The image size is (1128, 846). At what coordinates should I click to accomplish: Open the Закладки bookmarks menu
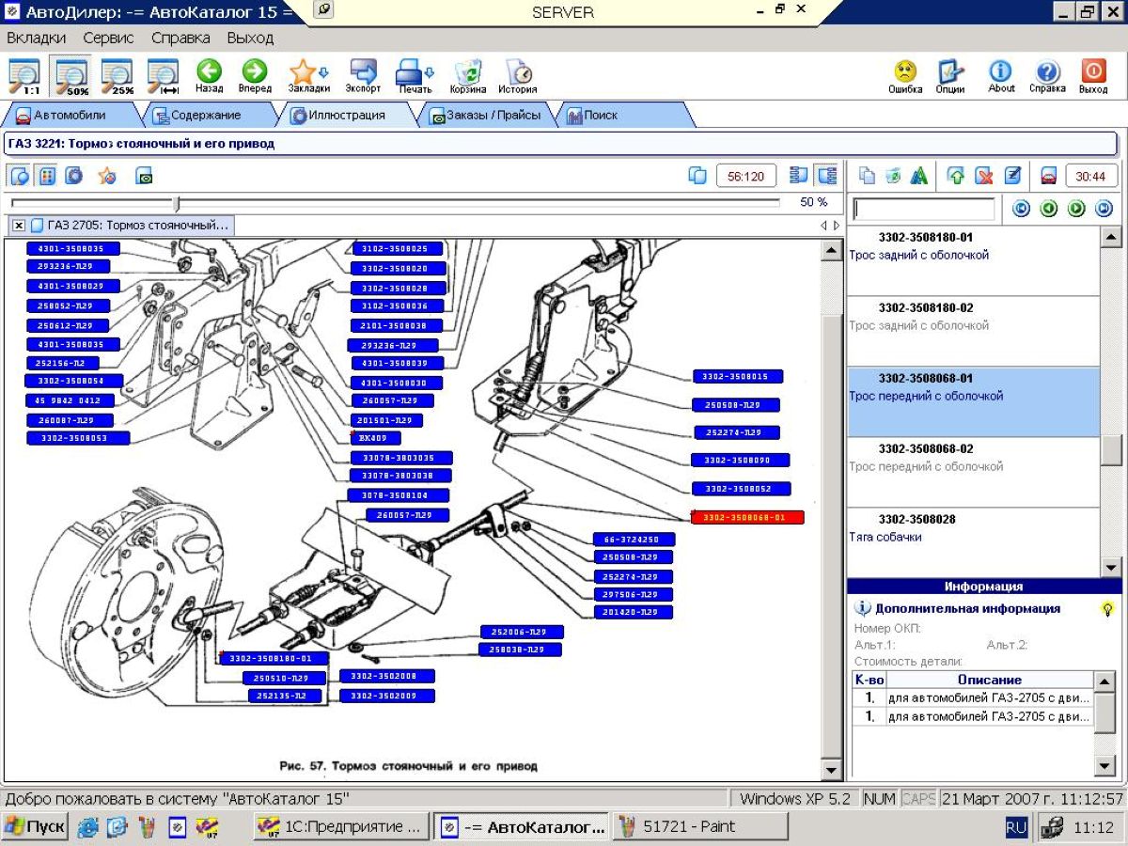pos(308,76)
